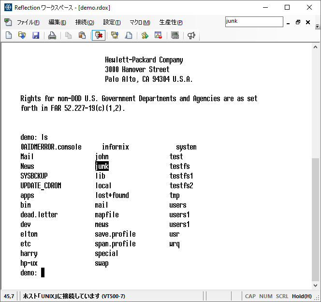Click the UPDATE_CDROM entry
Image resolution: width=321 pixels, height=302 pixels.
pyautogui.click(x=41, y=186)
